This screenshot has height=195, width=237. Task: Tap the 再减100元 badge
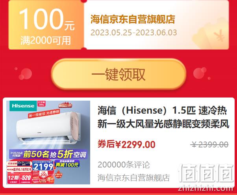pyautogui.click(x=67, y=164)
